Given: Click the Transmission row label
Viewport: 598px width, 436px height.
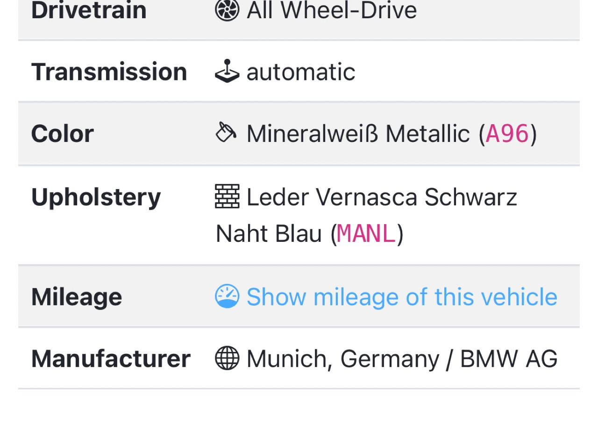Looking at the screenshot, I should pyautogui.click(x=109, y=72).
